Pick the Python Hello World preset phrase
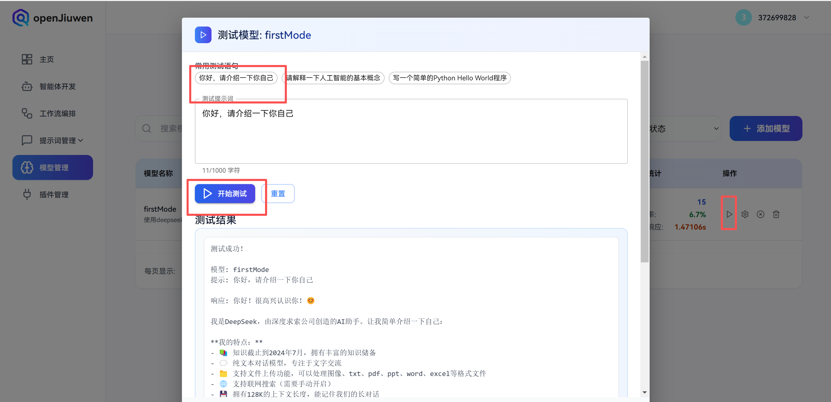This screenshot has width=831, height=402. 449,78
